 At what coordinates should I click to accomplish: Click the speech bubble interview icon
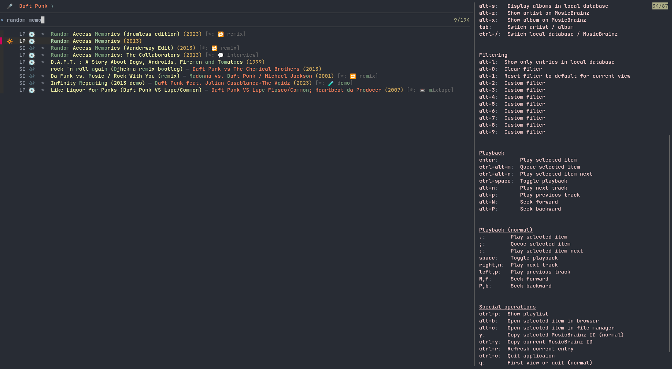221,55
